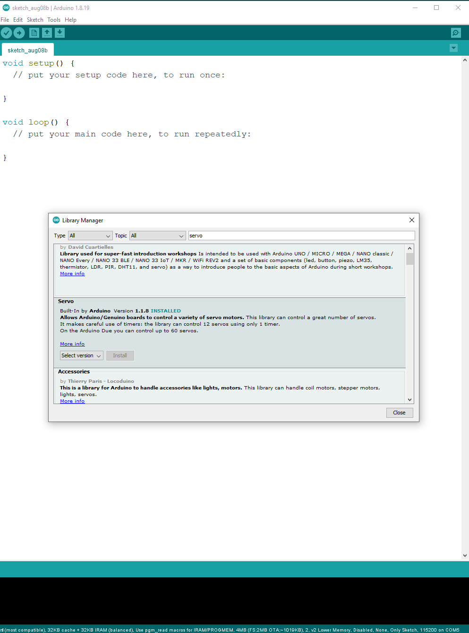Screen dimensions: 469x633
Task: Close the Library Manager with the X
Action: [x=412, y=220]
